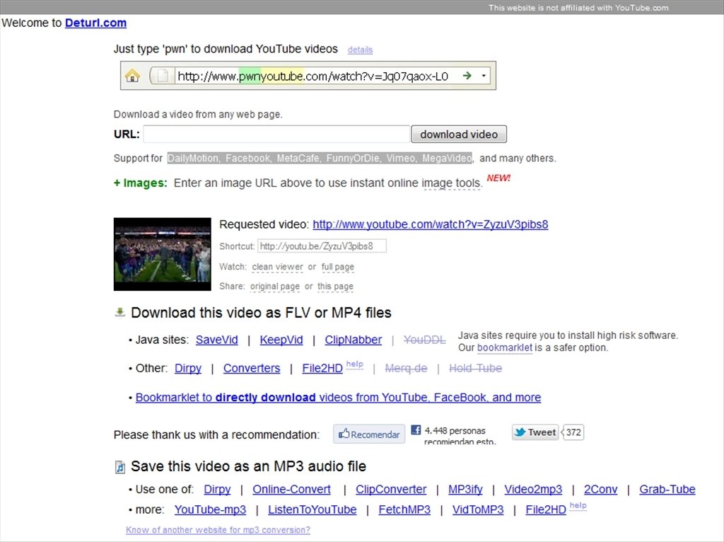Image resolution: width=724 pixels, height=542 pixels.
Task: Open the MP3ify link
Action: [465, 490]
